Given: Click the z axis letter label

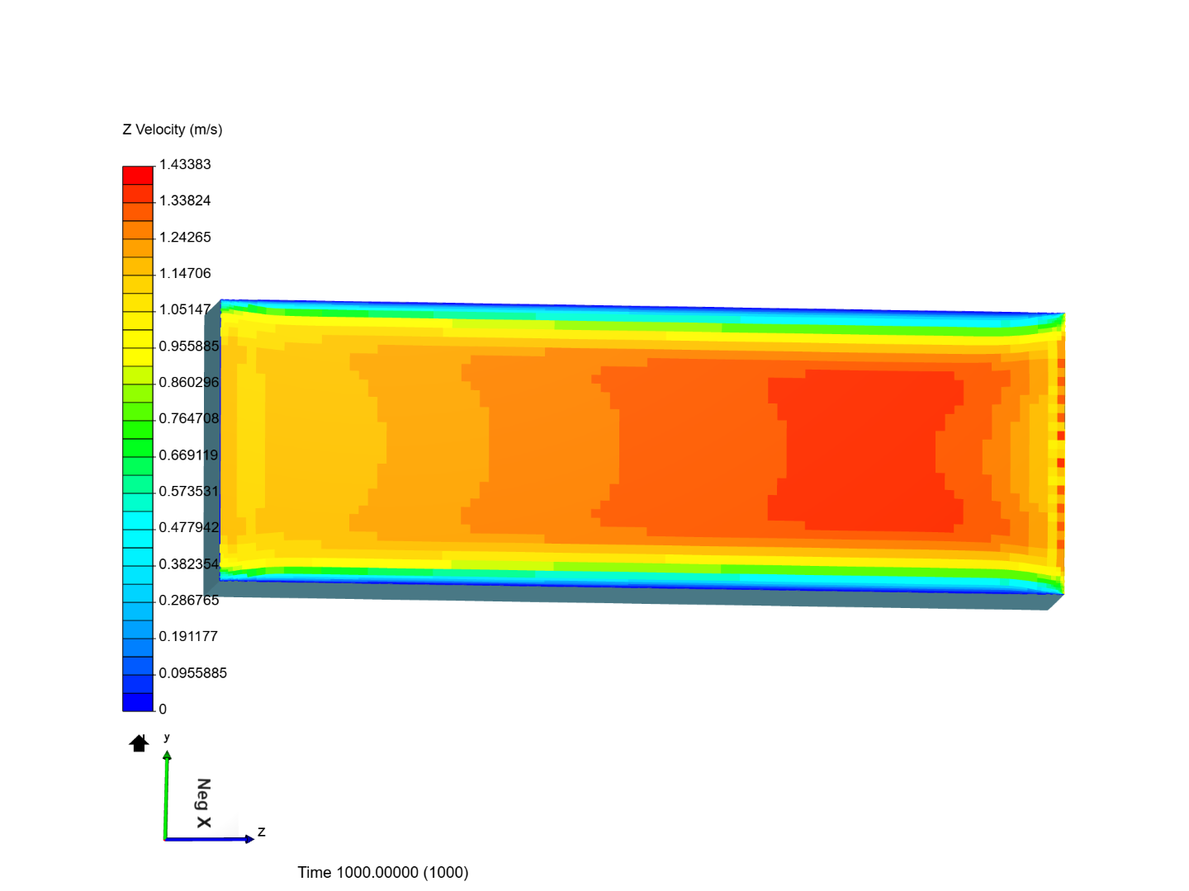Looking at the screenshot, I should click(261, 832).
